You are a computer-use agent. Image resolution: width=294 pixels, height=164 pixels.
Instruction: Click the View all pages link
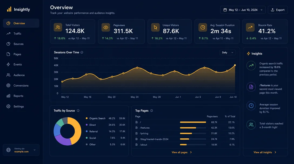(x=182, y=152)
